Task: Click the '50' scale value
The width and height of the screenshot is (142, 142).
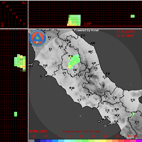Action: [118, 136]
